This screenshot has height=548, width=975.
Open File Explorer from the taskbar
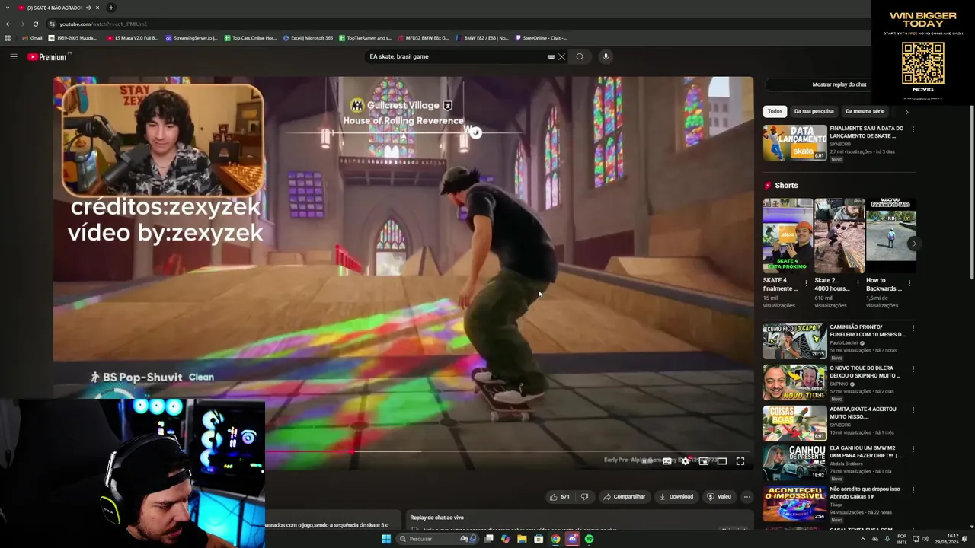[522, 539]
